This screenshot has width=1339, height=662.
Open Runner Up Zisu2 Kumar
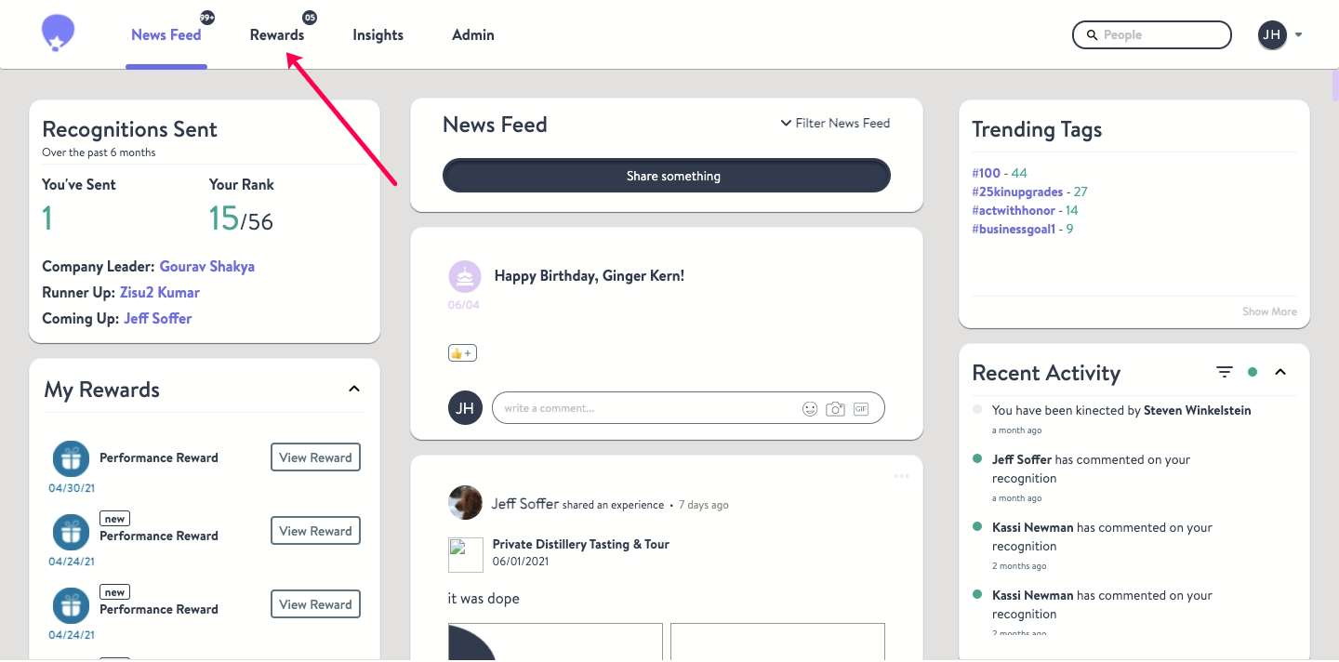[x=160, y=293]
